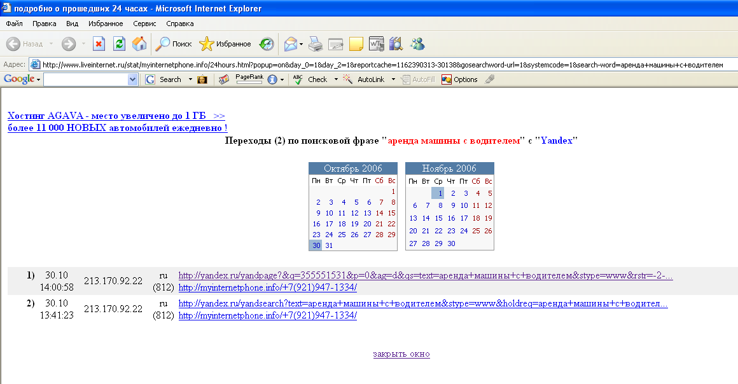Click the AutoFill toolbar button
The image size is (738, 384).
pyautogui.click(x=418, y=79)
